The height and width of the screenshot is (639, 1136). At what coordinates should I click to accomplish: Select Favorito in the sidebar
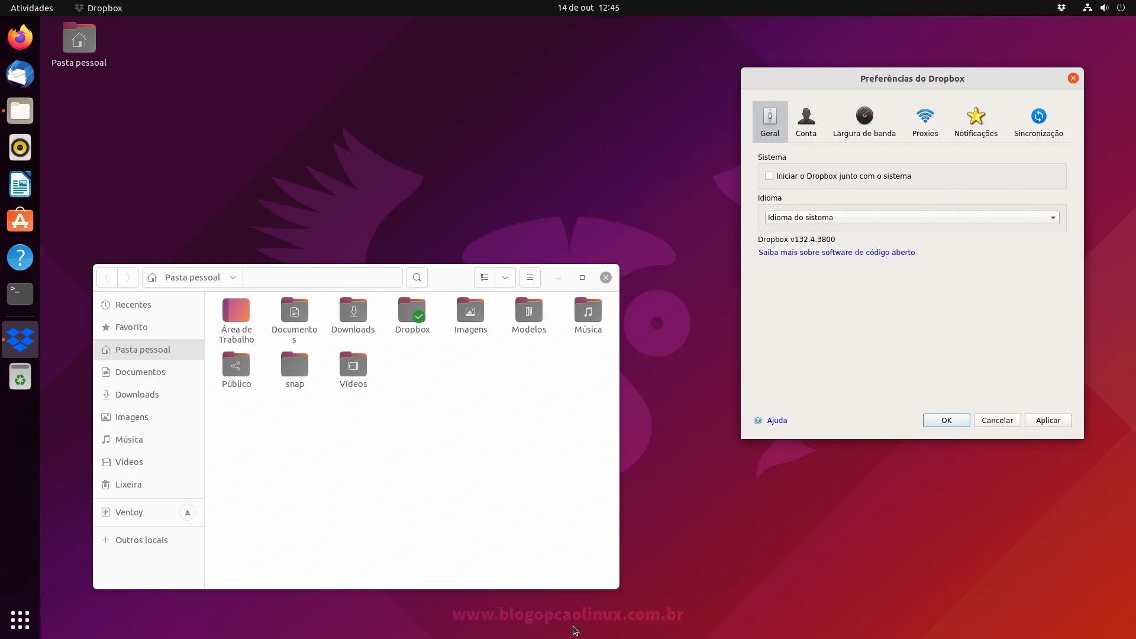[149, 327]
